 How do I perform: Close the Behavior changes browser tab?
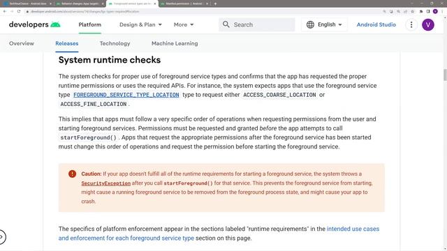tap(103, 3)
